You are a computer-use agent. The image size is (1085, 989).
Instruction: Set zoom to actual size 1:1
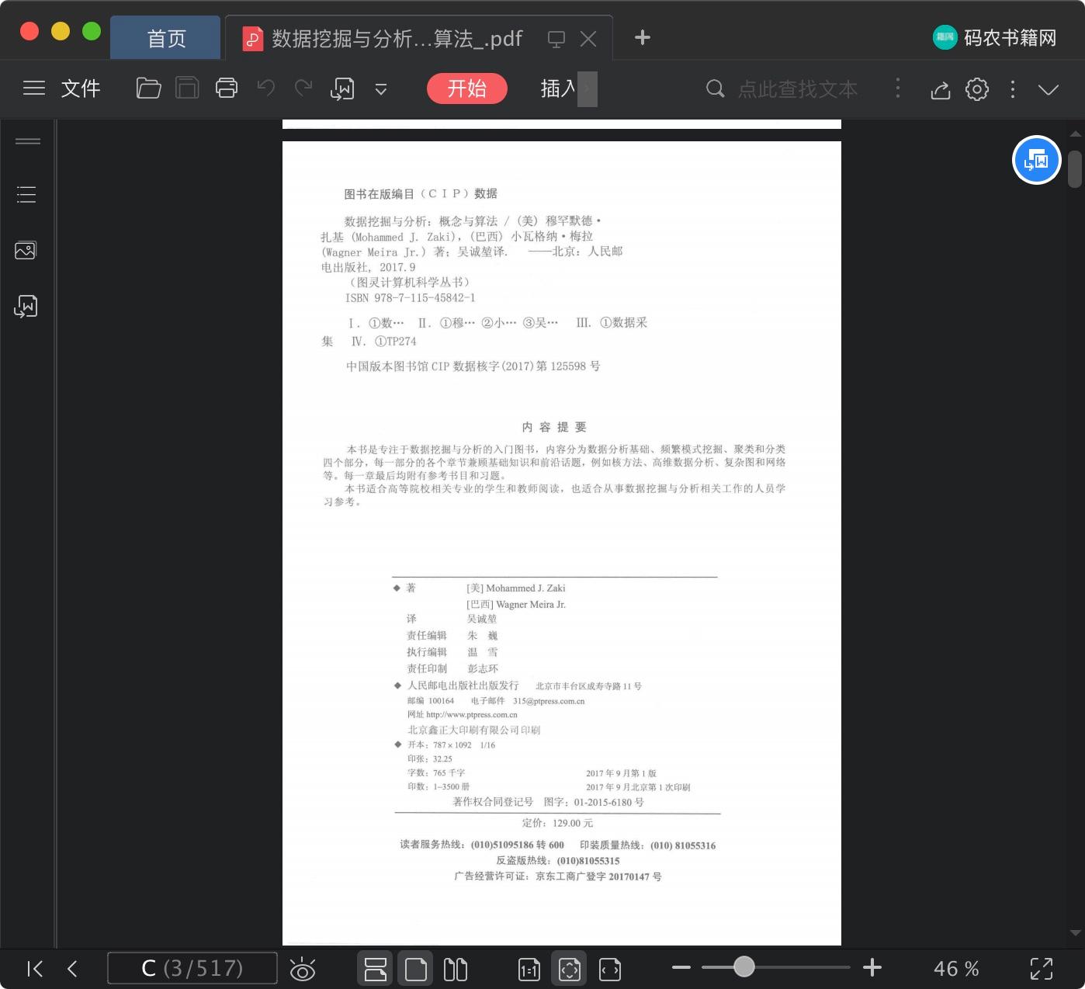pyautogui.click(x=529, y=969)
